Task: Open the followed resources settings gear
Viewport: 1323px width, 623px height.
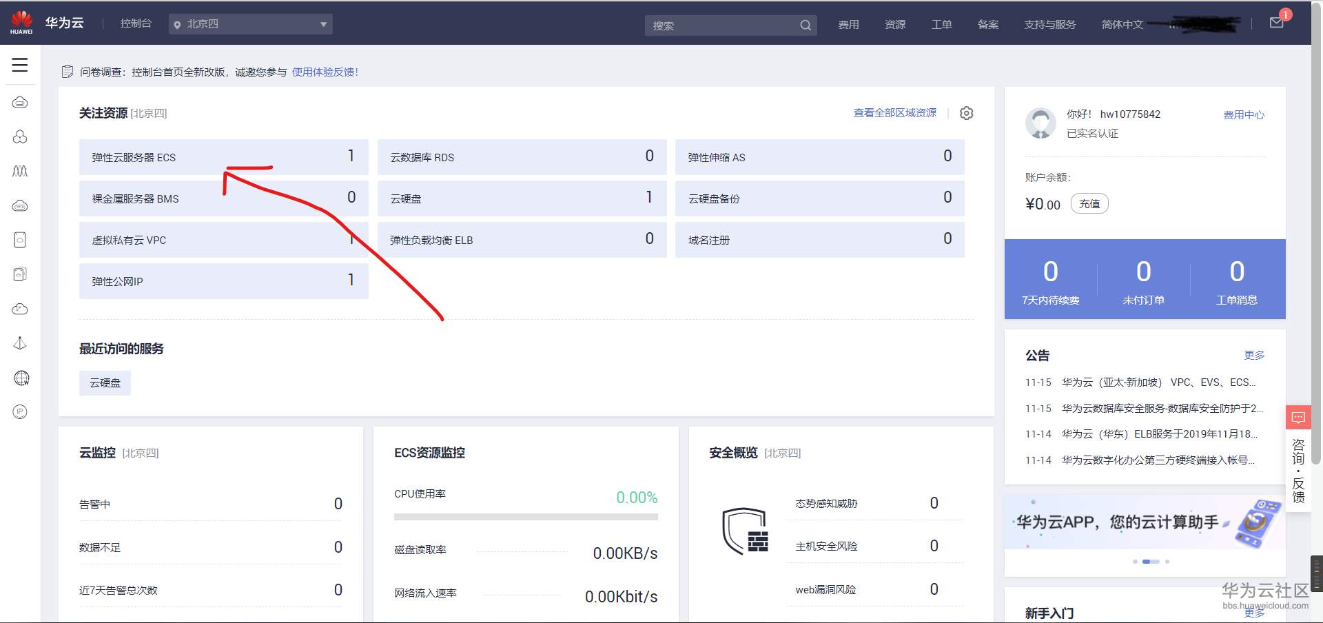Action: pos(967,113)
